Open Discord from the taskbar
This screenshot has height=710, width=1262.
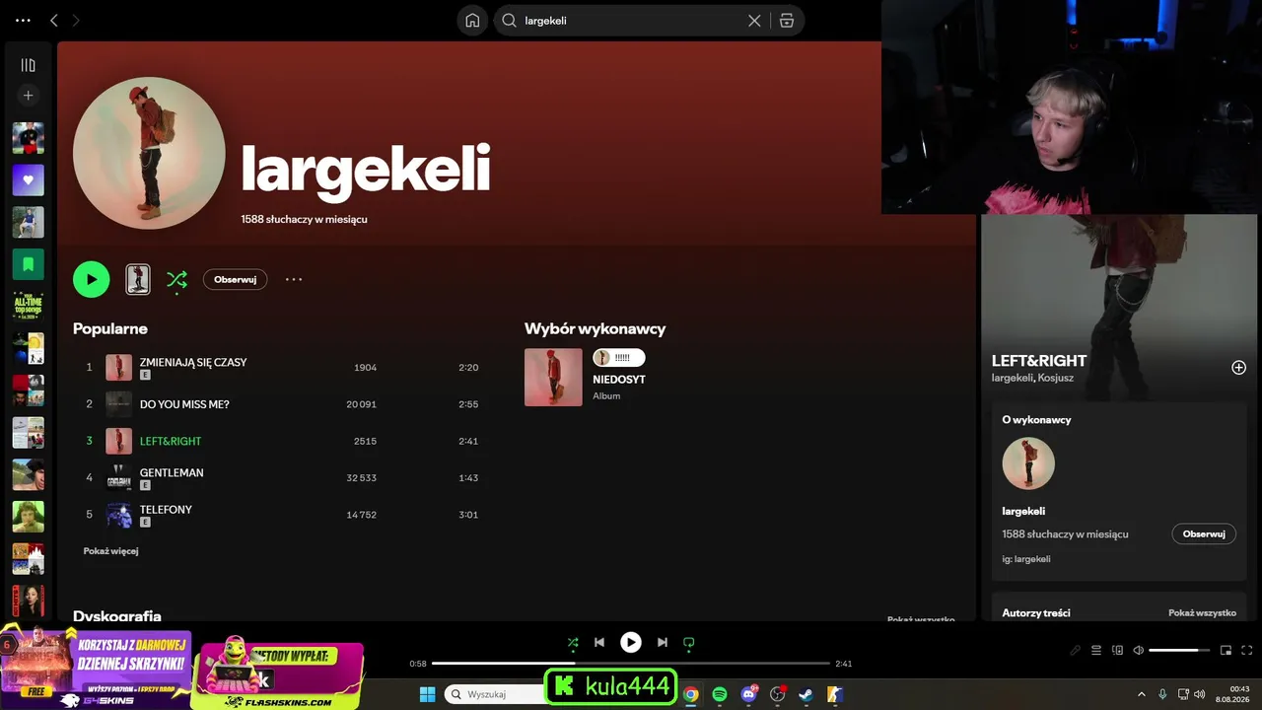tap(748, 694)
